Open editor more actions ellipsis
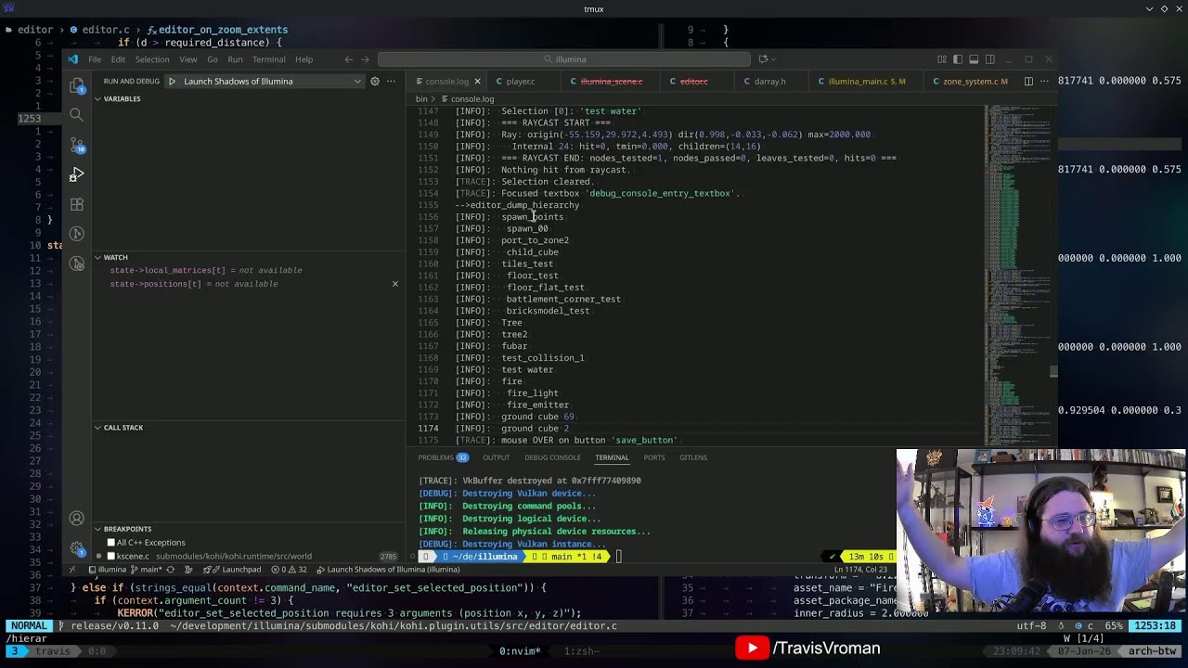 coord(1044,81)
